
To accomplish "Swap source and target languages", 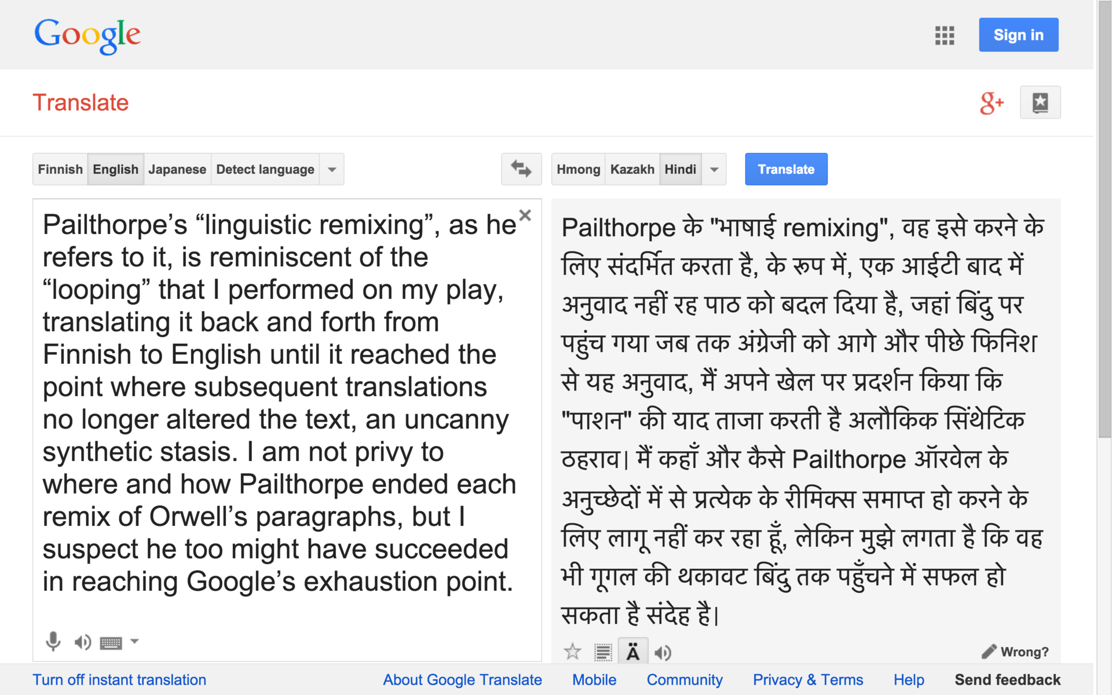I will 521,169.
